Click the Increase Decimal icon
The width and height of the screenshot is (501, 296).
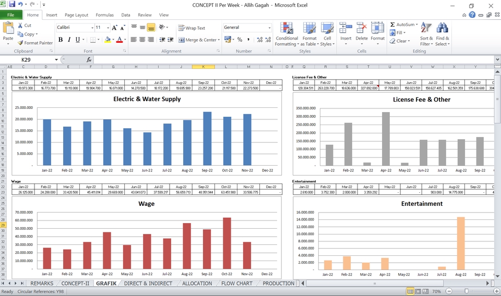(x=260, y=40)
